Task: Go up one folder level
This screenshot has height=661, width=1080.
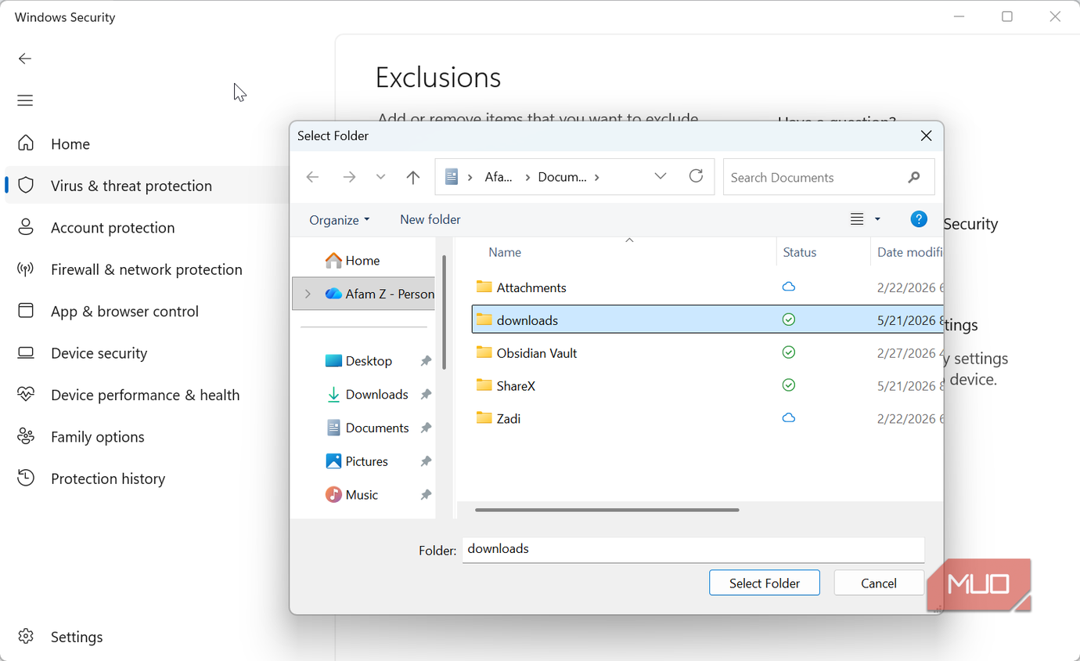Action: (413, 177)
